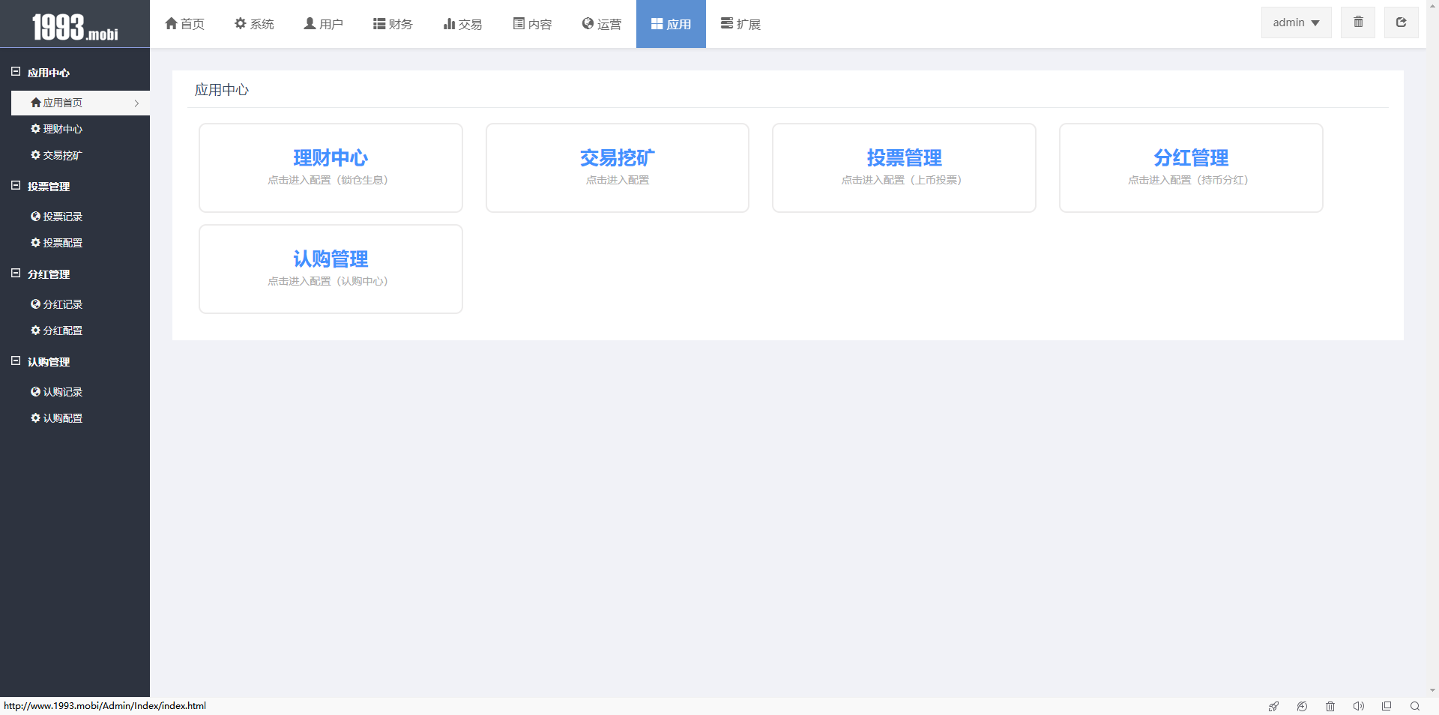This screenshot has width=1439, height=715.
Task: Open the 理财中心 application card
Action: click(x=331, y=168)
